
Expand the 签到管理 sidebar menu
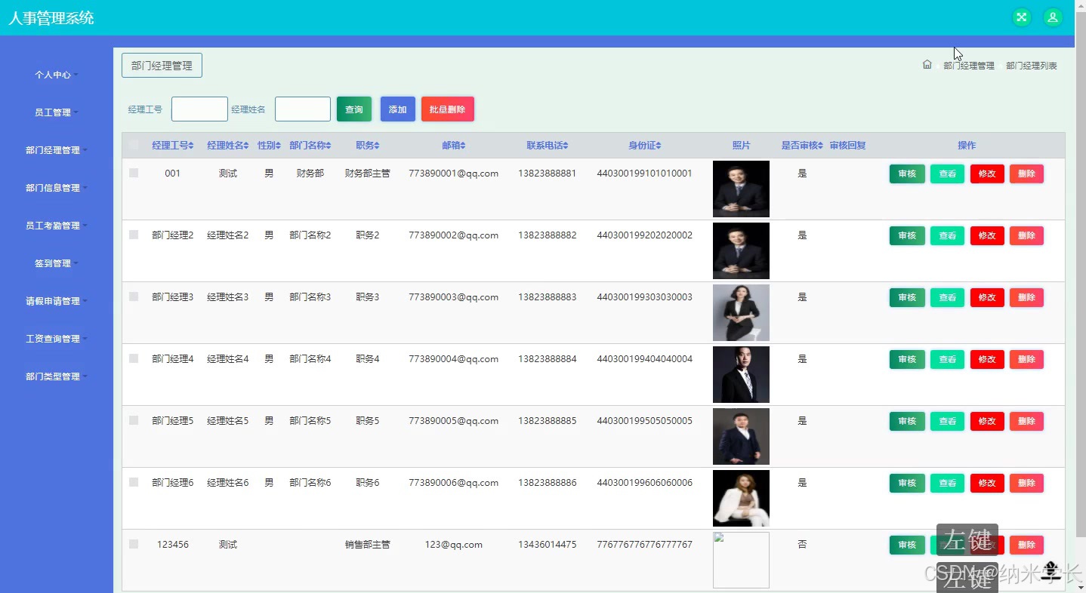tap(54, 263)
